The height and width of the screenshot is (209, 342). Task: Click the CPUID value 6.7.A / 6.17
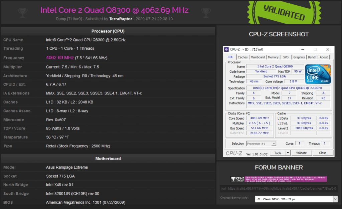(x=56, y=84)
